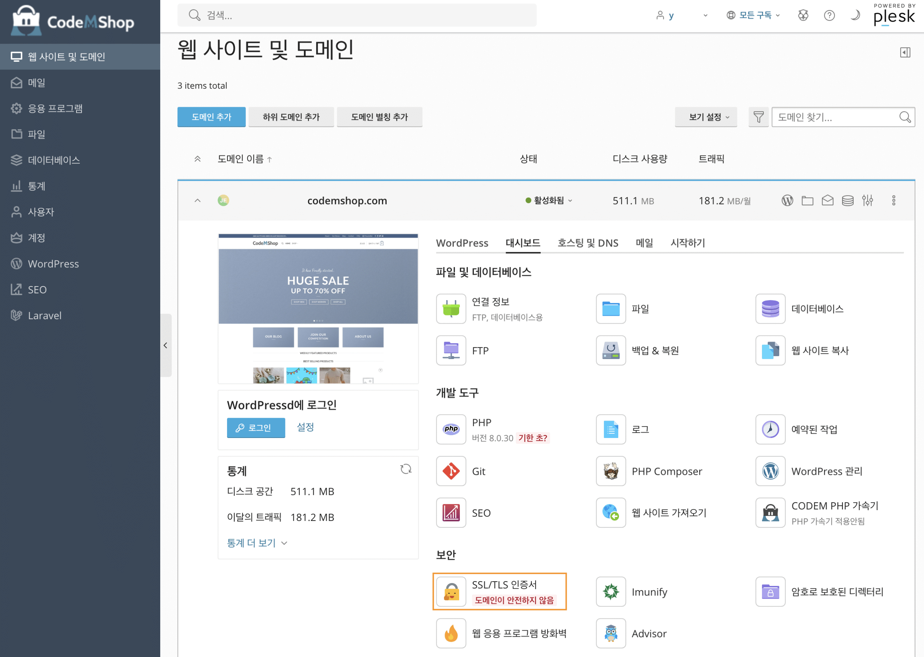Open database icon in domain row

[x=847, y=201]
